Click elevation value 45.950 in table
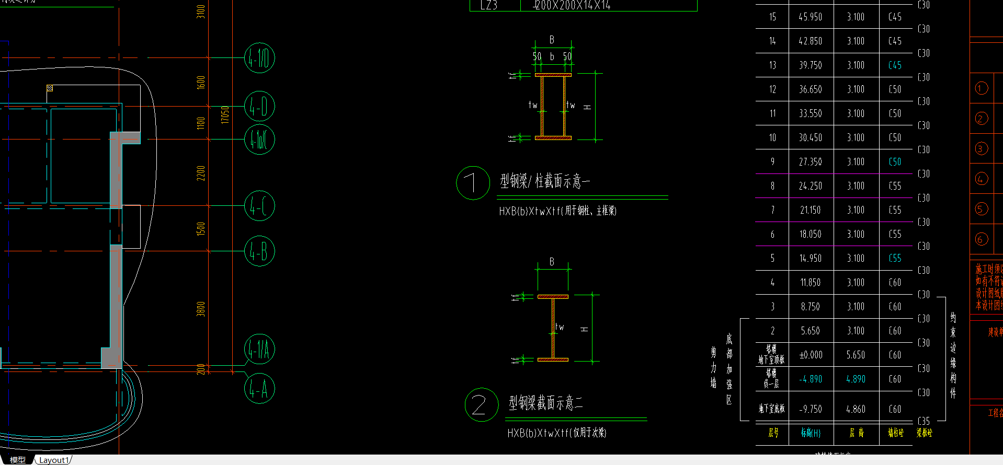1003x465 pixels. 810,17
